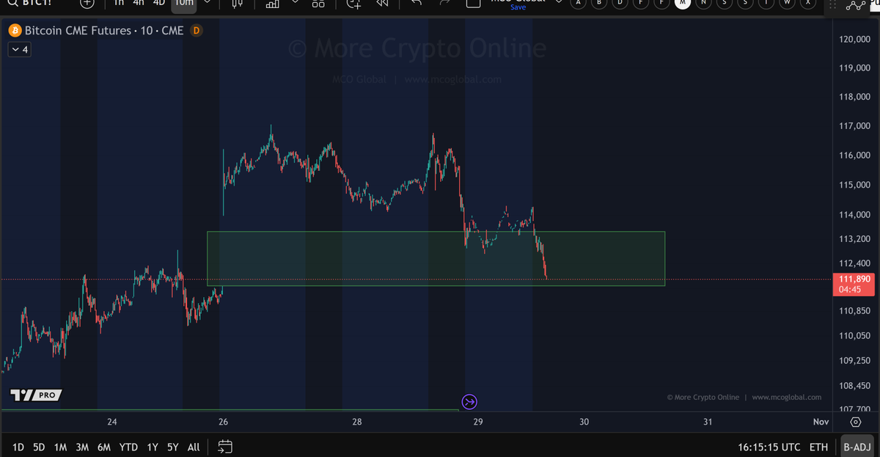The image size is (880, 457).
Task: Start bar replay with rewind icon
Action: pos(382,4)
